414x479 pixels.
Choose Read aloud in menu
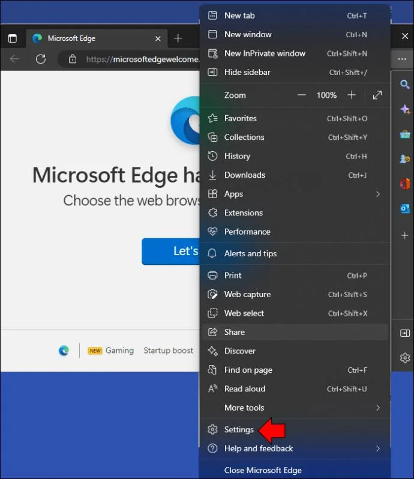(x=295, y=389)
